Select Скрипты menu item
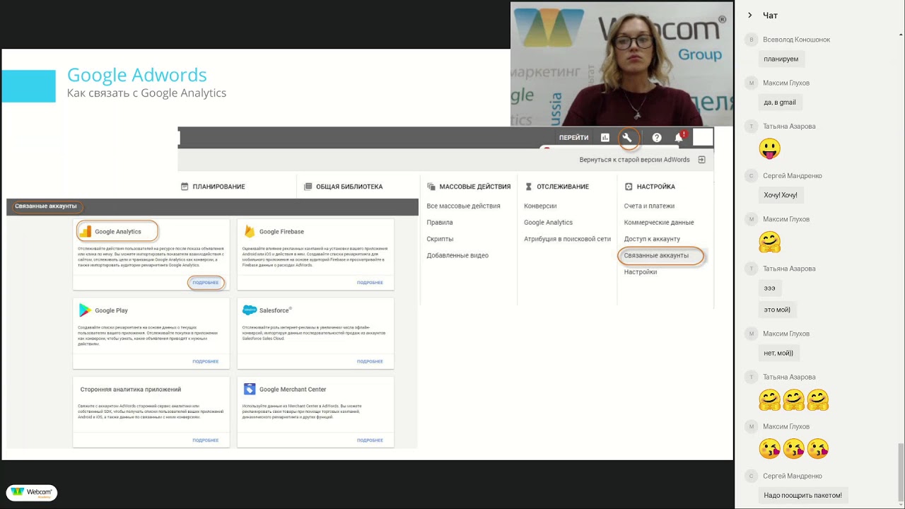The width and height of the screenshot is (905, 509). pos(440,239)
